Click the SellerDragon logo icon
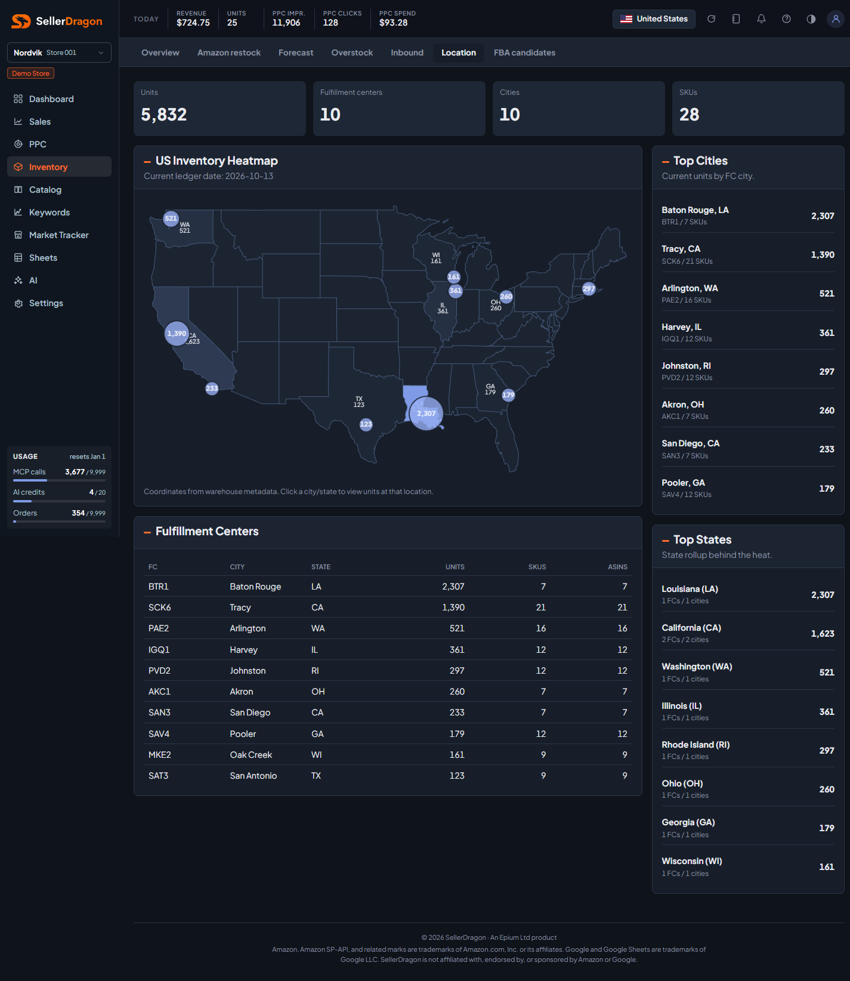This screenshot has height=981, width=850. point(21,21)
